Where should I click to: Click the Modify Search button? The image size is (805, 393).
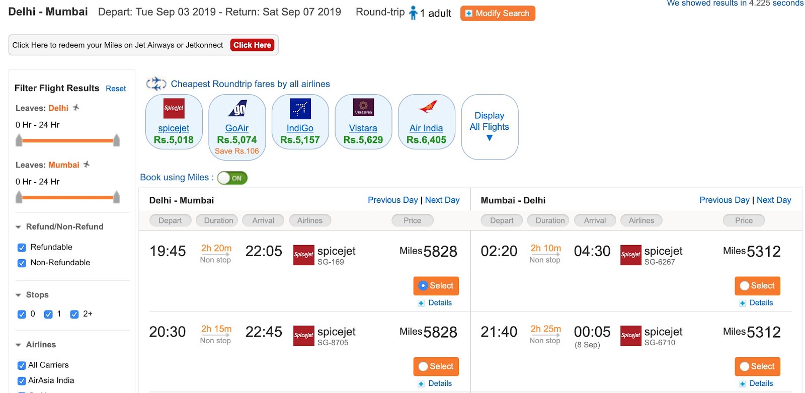coord(497,13)
